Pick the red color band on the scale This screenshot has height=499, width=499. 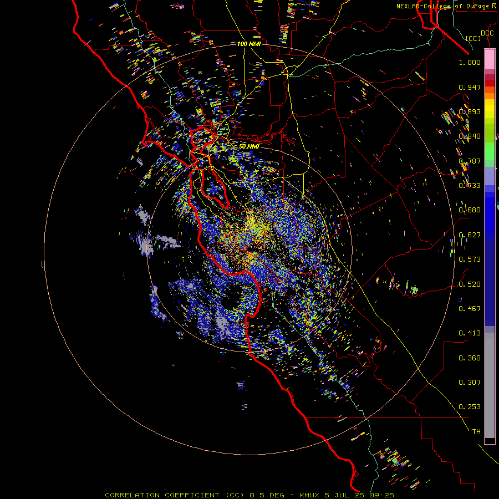[490, 83]
